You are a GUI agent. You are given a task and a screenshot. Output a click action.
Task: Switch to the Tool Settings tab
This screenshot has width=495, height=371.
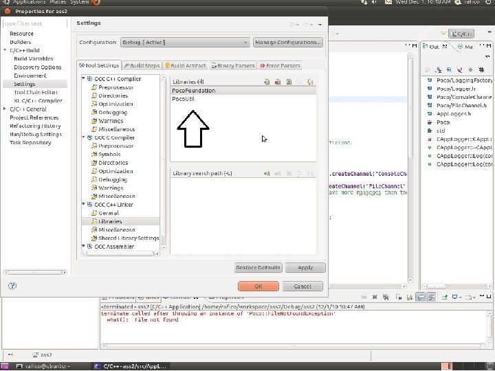pos(99,65)
